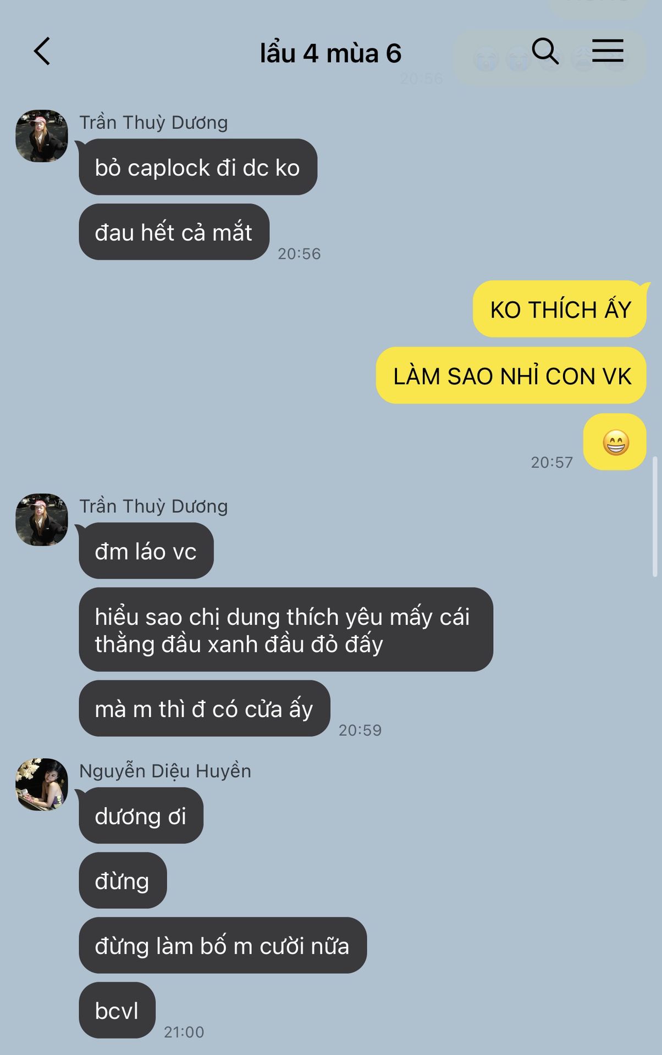This screenshot has height=1055, width=662.
Task: Go back using the left arrow icon
Action: [42, 52]
